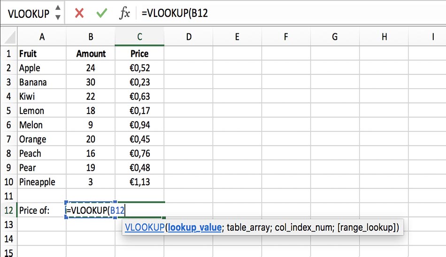Click table_array argument in the tooltip

(x=248, y=227)
